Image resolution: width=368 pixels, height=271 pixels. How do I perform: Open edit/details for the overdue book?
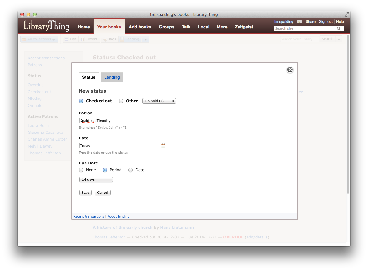click(x=257, y=237)
